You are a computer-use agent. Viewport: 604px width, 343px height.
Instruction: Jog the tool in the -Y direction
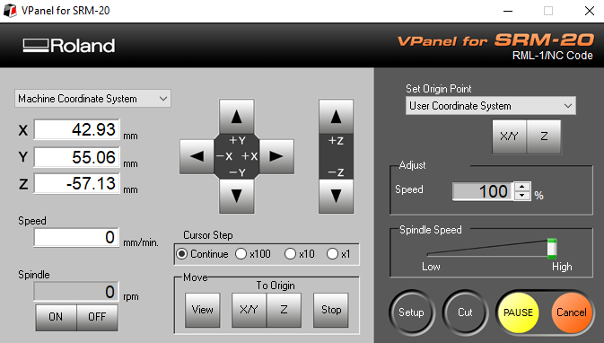[x=237, y=196]
